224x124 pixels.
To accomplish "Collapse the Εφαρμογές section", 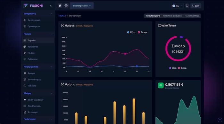I will click(51, 14).
